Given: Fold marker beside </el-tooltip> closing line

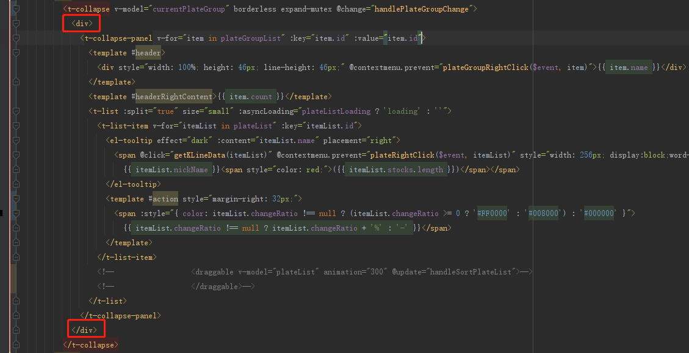Looking at the screenshot, I should click(16, 184).
